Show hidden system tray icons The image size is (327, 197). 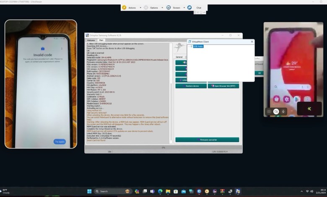[x=301, y=191]
